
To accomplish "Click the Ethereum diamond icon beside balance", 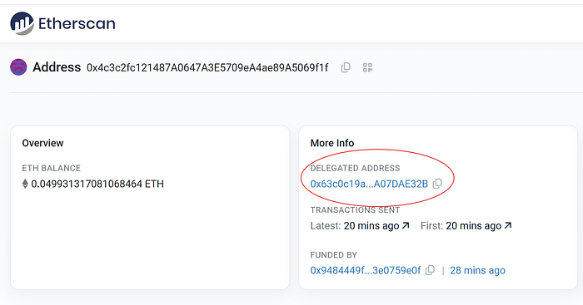I will point(25,184).
